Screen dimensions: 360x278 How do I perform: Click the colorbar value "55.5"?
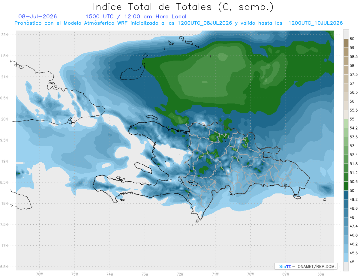click(x=354, y=110)
